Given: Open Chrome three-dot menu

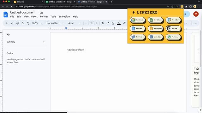Looking at the screenshot, I should point(199,6).
